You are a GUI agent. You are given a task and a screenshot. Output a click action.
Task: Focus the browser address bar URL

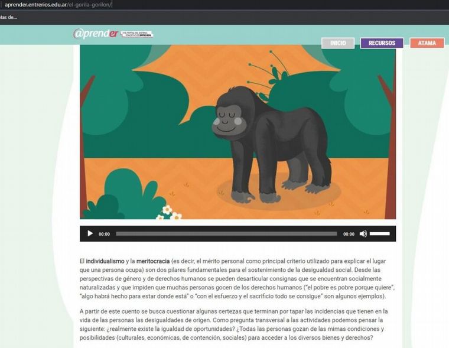pyautogui.click(x=58, y=5)
